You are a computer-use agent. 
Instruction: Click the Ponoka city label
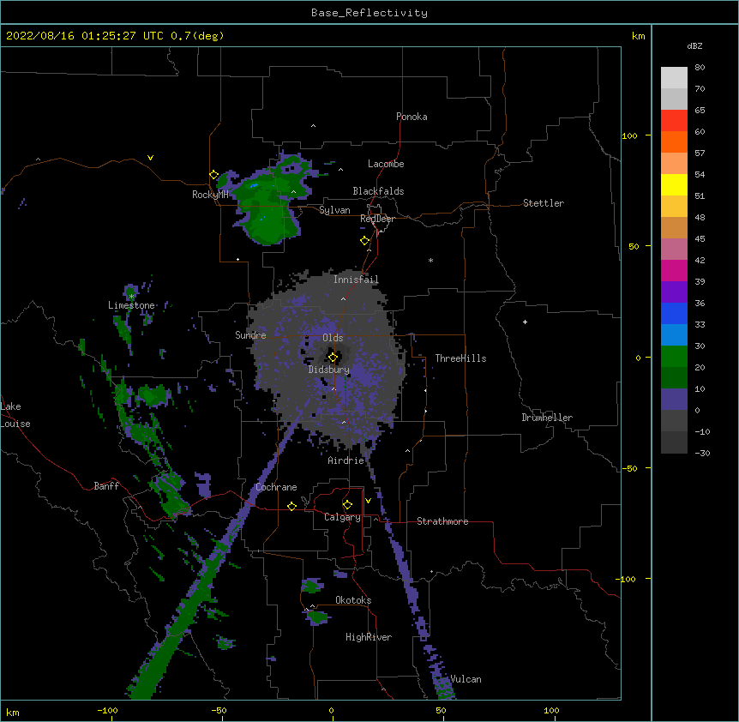pyautogui.click(x=412, y=117)
